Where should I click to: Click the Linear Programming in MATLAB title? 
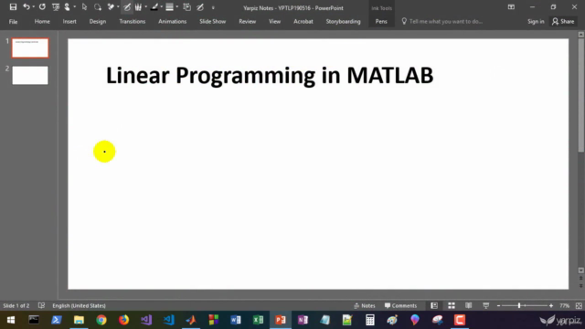pos(270,76)
